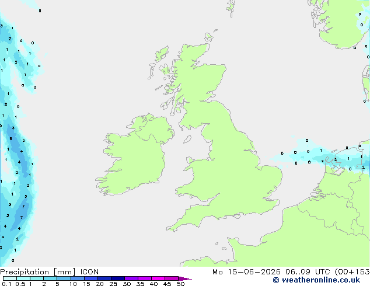Click the over-50 mm arrow end of legend

point(185,278)
